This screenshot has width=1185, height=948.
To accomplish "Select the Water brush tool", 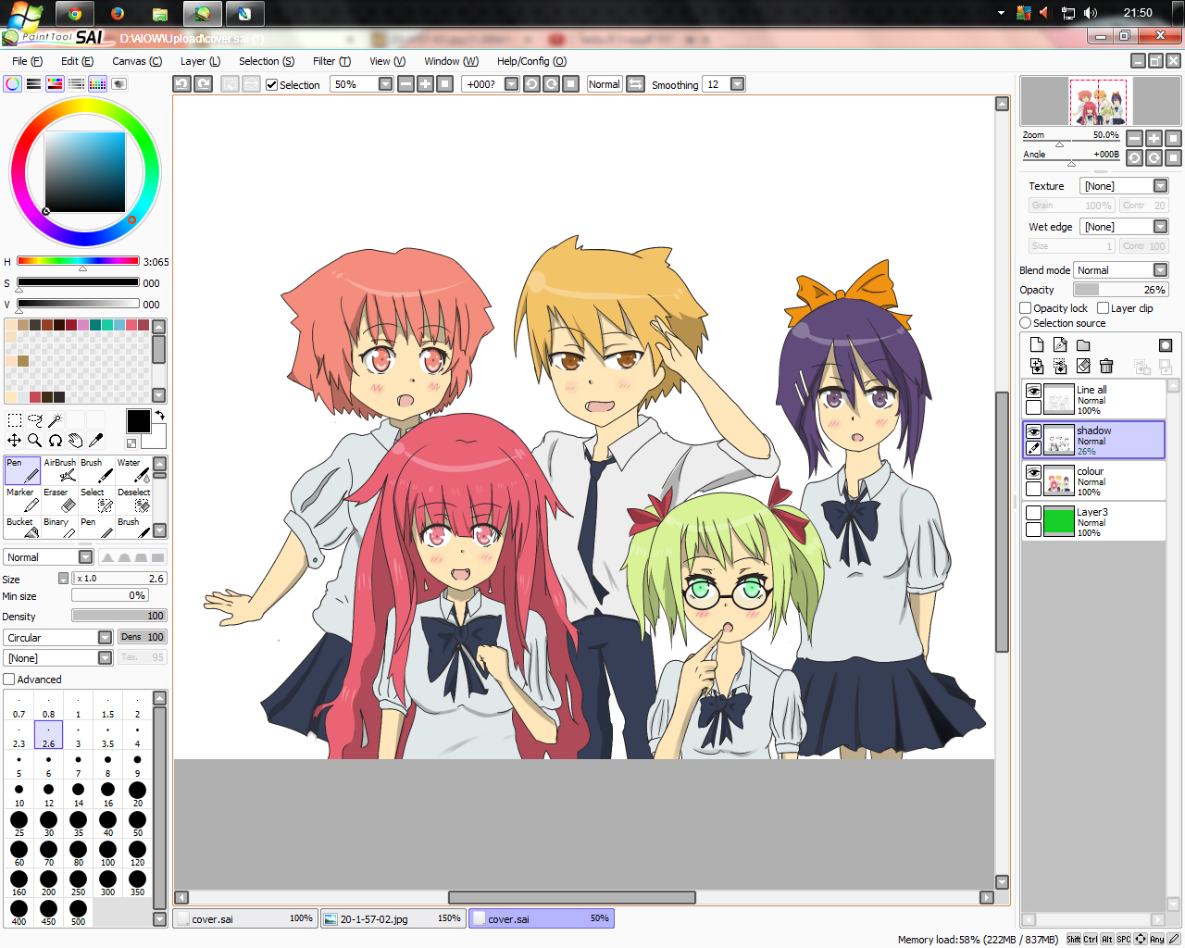I will tap(134, 470).
